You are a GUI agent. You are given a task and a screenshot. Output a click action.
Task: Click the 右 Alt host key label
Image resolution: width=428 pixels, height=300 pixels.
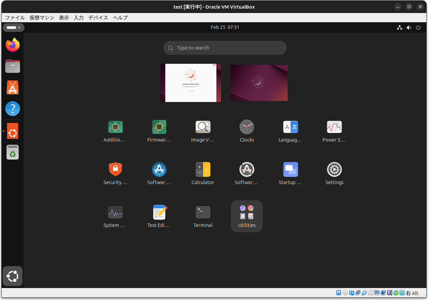412,293
